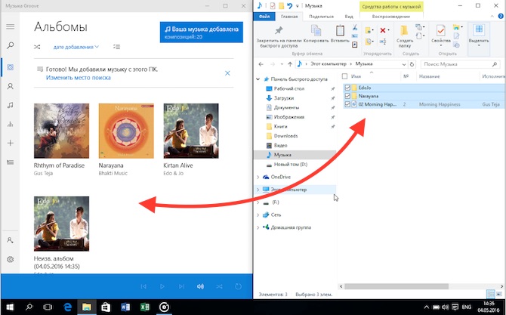Open search in Groove sidebar
The width and height of the screenshot is (506, 315).
[11, 45]
